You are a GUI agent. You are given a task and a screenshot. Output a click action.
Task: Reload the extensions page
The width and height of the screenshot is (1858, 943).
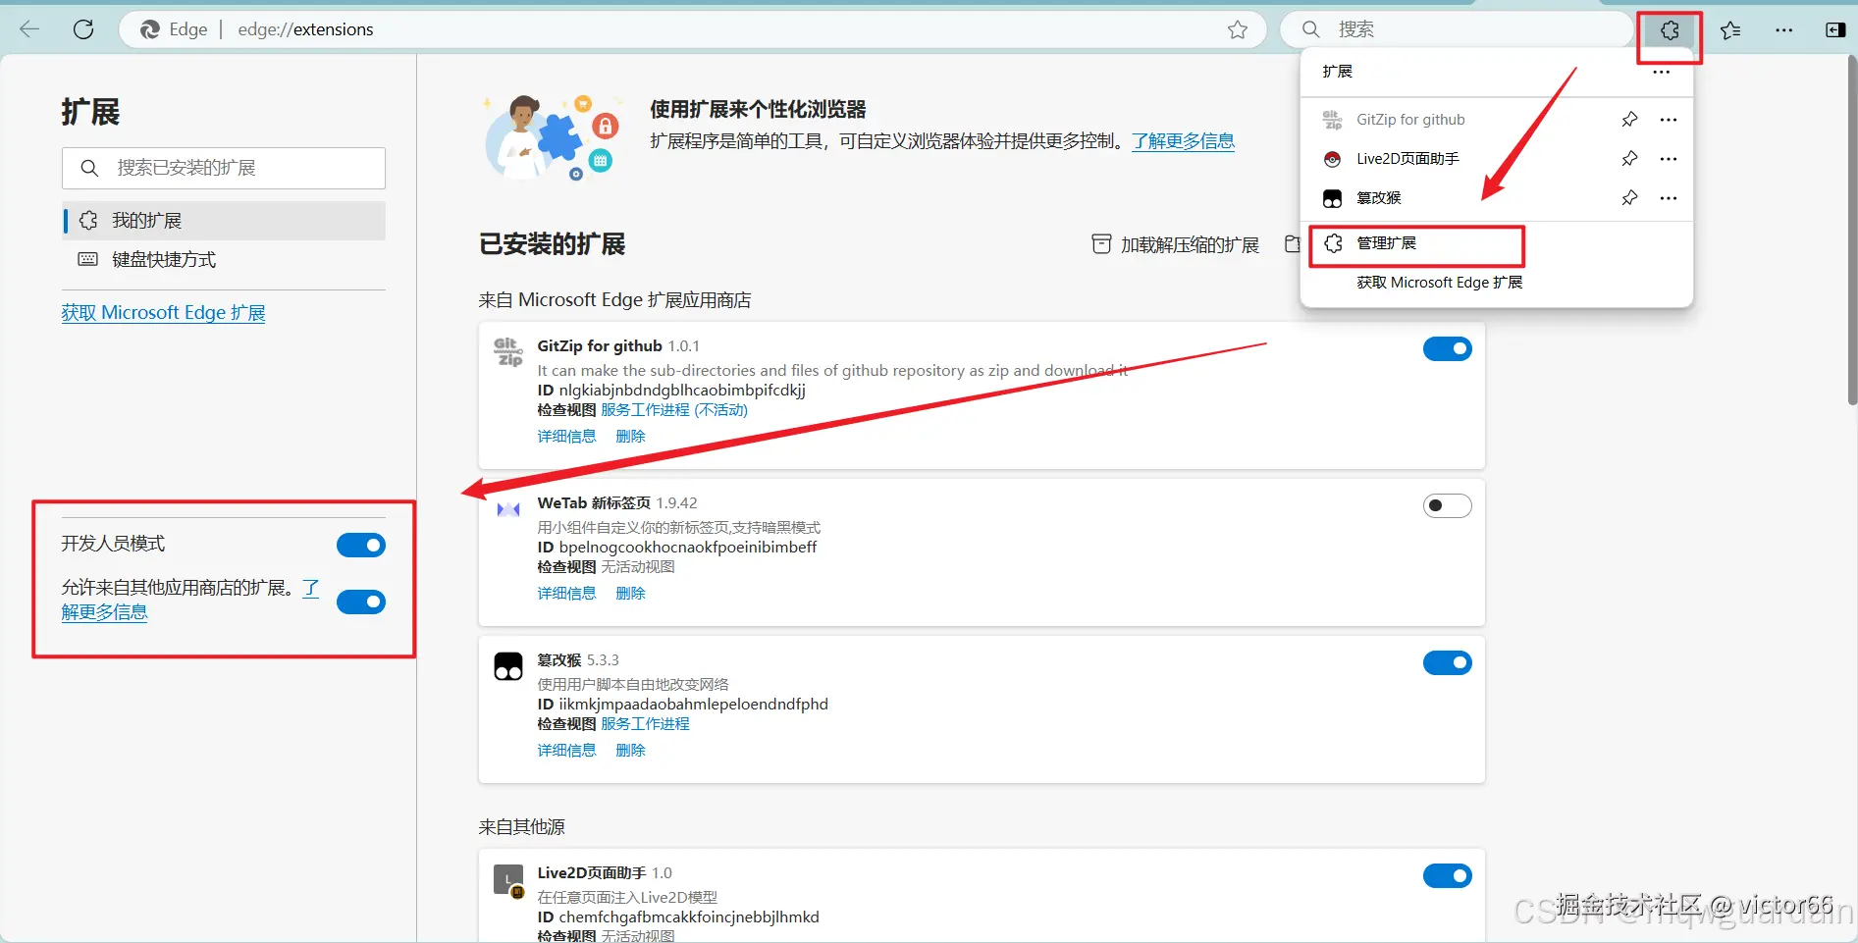tap(83, 29)
